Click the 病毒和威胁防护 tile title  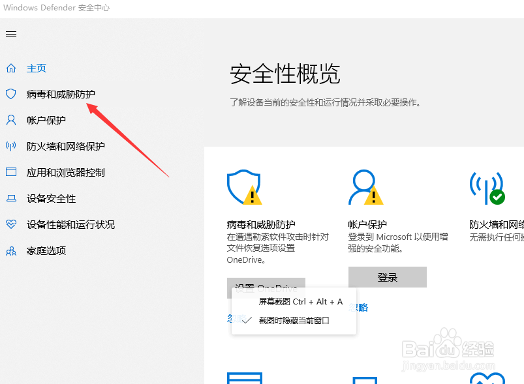point(261,224)
